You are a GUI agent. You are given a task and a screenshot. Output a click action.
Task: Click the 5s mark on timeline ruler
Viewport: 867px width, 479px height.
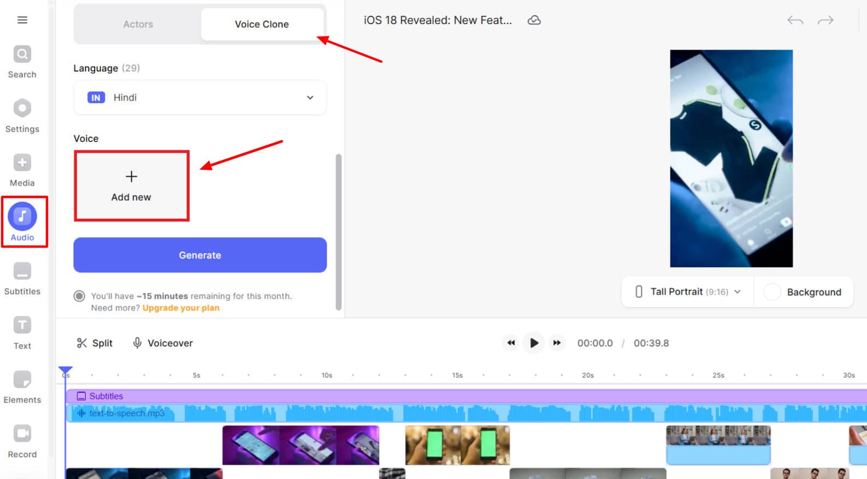[x=197, y=375]
